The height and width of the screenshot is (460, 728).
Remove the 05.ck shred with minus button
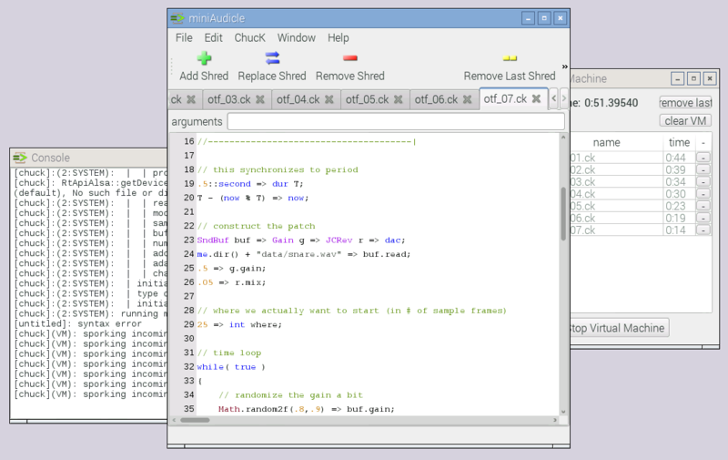703,206
